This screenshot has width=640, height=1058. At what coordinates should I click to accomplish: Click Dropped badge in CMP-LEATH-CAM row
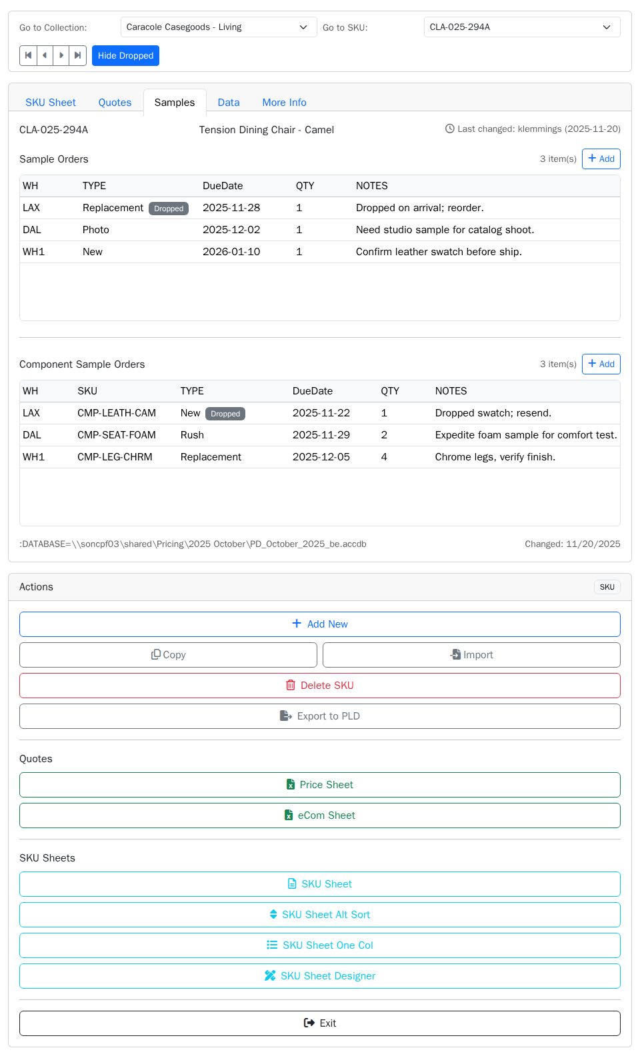(x=225, y=414)
